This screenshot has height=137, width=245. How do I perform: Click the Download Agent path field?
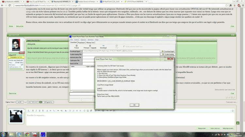tap(121, 51)
